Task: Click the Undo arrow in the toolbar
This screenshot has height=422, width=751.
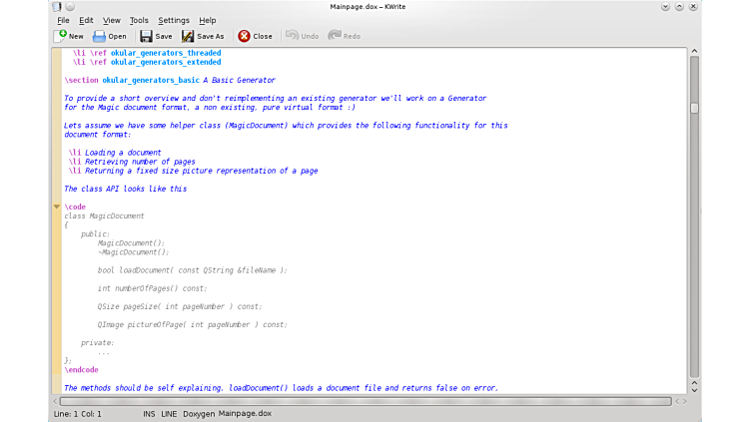Action: tap(292, 36)
